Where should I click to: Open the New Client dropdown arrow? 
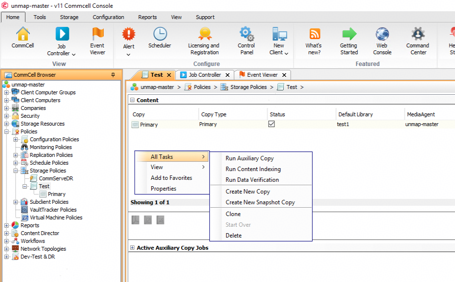click(286, 53)
